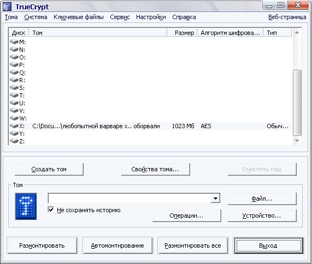Image resolution: width=312 pixels, height=264 pixels.
Task: Open the Тома menu
Action: (x=11, y=17)
